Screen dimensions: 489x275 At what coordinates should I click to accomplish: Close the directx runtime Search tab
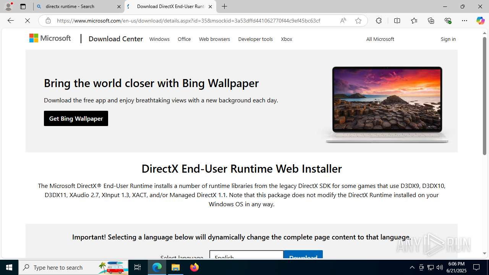point(119,6)
